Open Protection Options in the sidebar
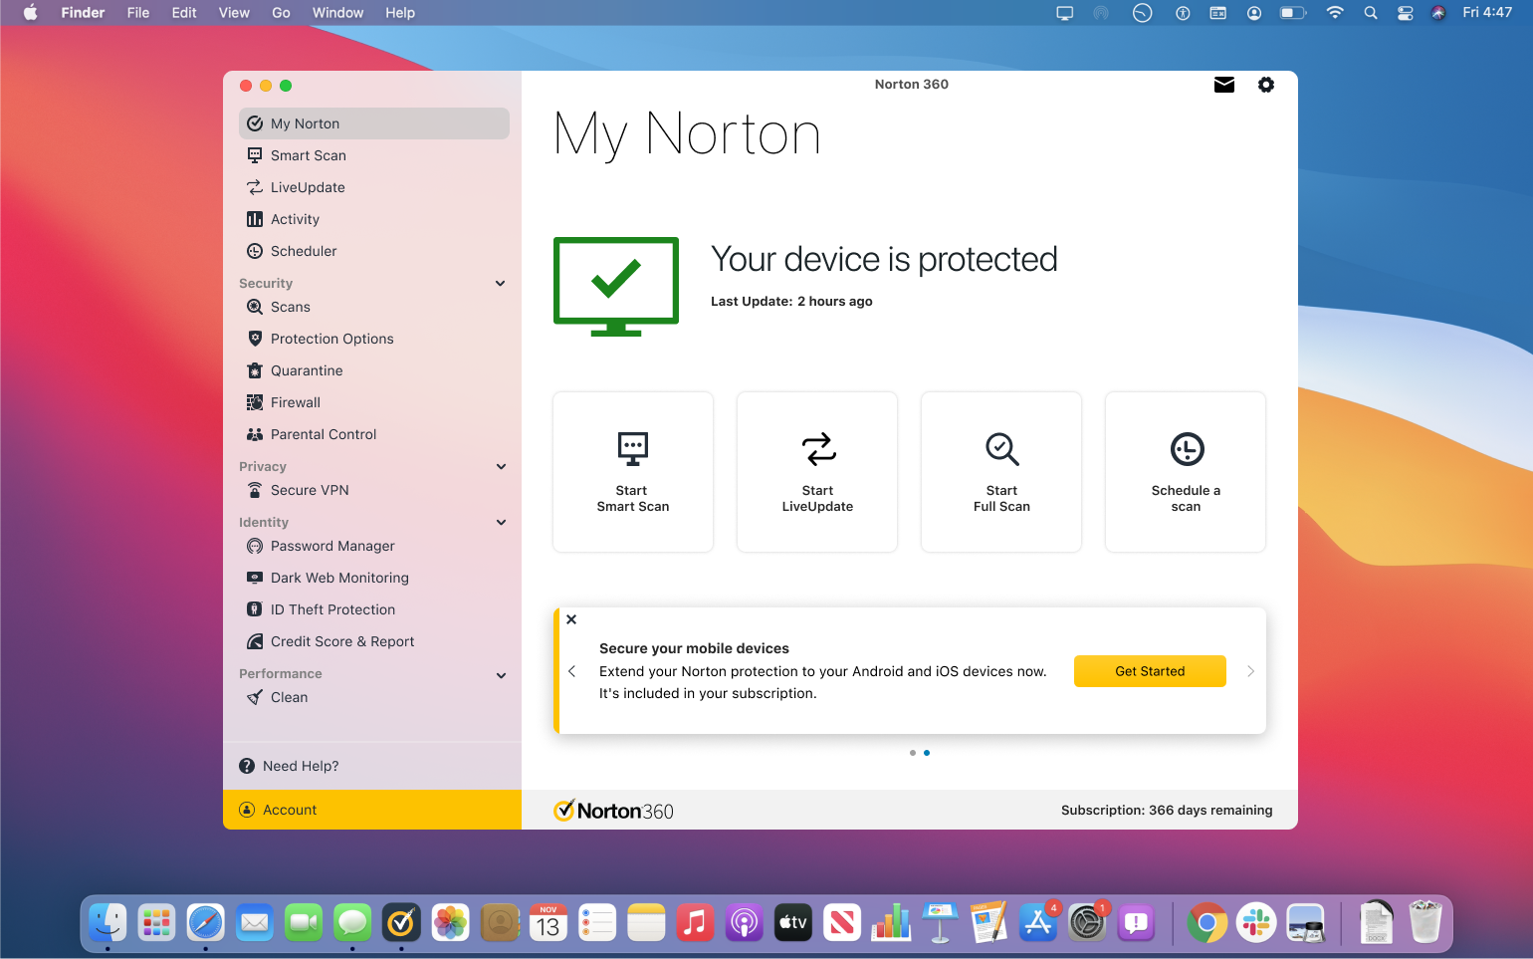The width and height of the screenshot is (1533, 959). tap(374, 339)
